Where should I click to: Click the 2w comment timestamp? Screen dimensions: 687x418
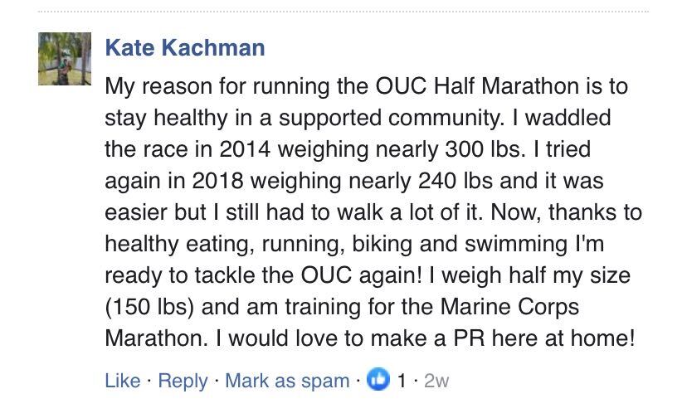pyautogui.click(x=436, y=381)
